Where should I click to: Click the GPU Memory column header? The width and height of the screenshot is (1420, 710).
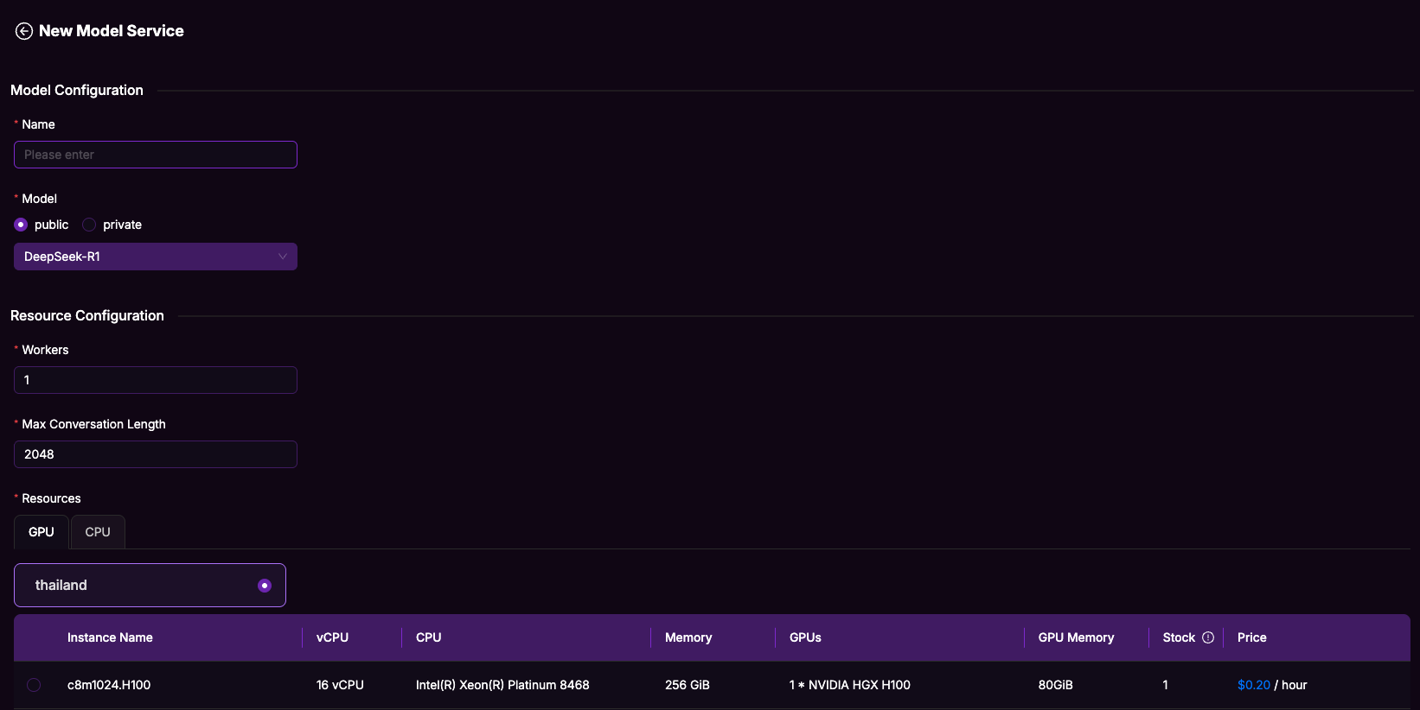(x=1076, y=637)
